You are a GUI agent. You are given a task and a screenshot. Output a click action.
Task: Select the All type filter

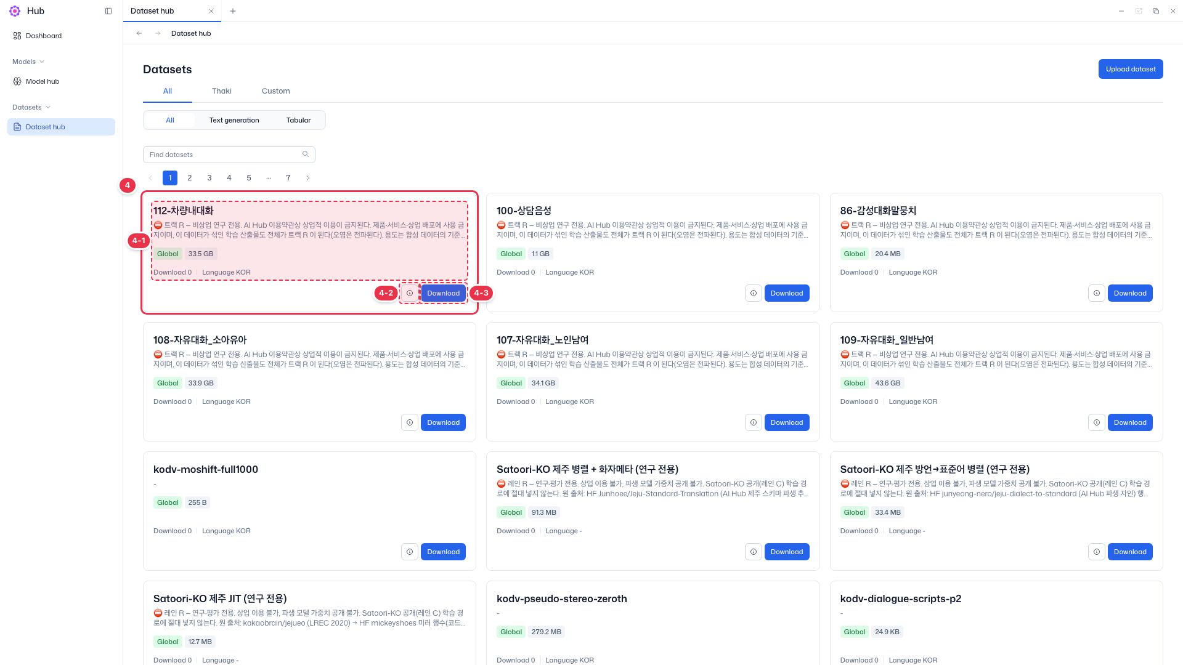pyautogui.click(x=170, y=120)
